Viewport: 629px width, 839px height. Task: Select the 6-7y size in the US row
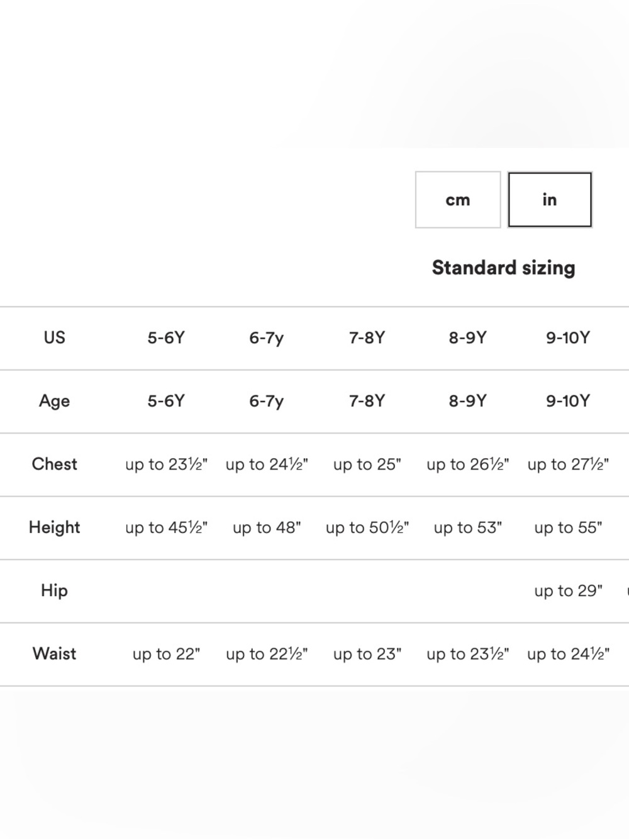(x=266, y=338)
